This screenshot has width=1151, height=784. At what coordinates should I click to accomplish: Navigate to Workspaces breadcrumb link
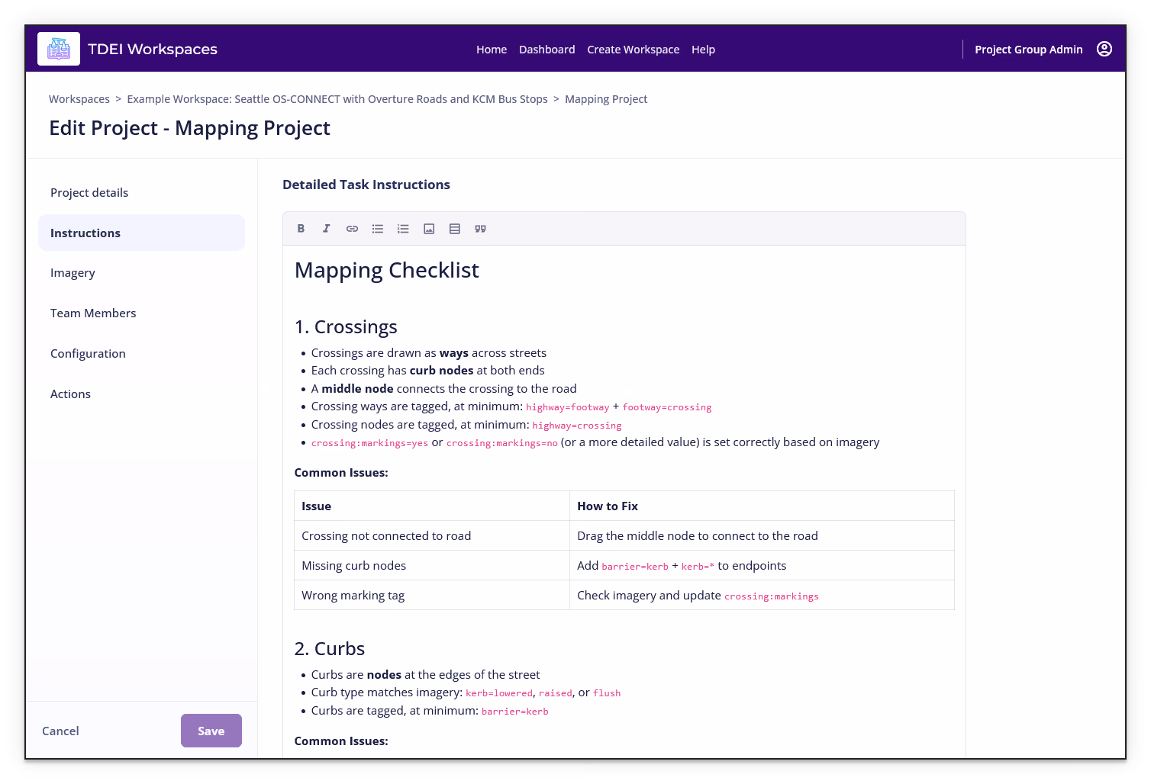[79, 99]
